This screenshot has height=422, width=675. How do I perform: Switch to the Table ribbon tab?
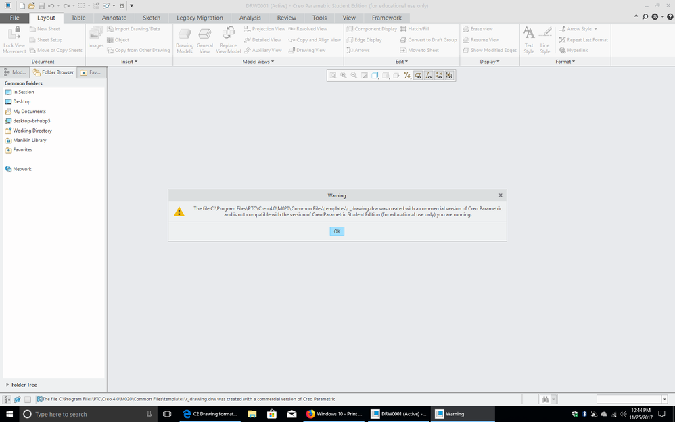pyautogui.click(x=78, y=18)
